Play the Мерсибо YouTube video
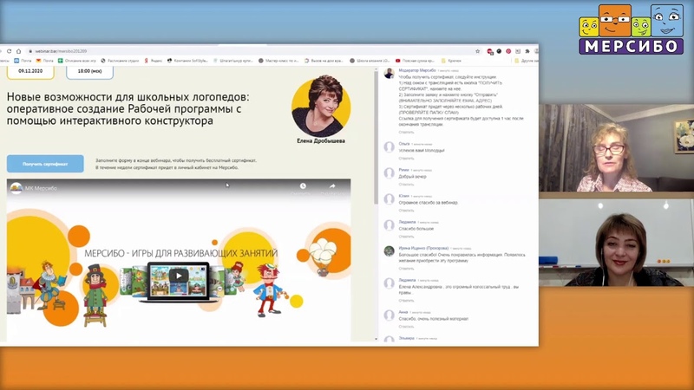The height and width of the screenshot is (390, 694). pyautogui.click(x=179, y=276)
